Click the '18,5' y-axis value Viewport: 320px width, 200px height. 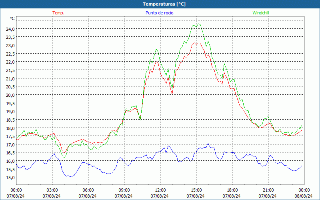click(10, 120)
